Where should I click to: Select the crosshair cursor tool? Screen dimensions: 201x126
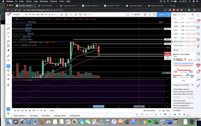8,20
